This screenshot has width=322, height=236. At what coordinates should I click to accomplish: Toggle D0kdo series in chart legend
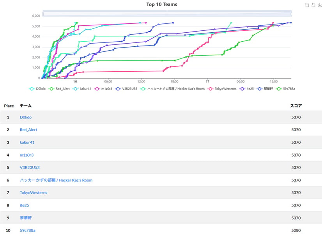coord(37,89)
